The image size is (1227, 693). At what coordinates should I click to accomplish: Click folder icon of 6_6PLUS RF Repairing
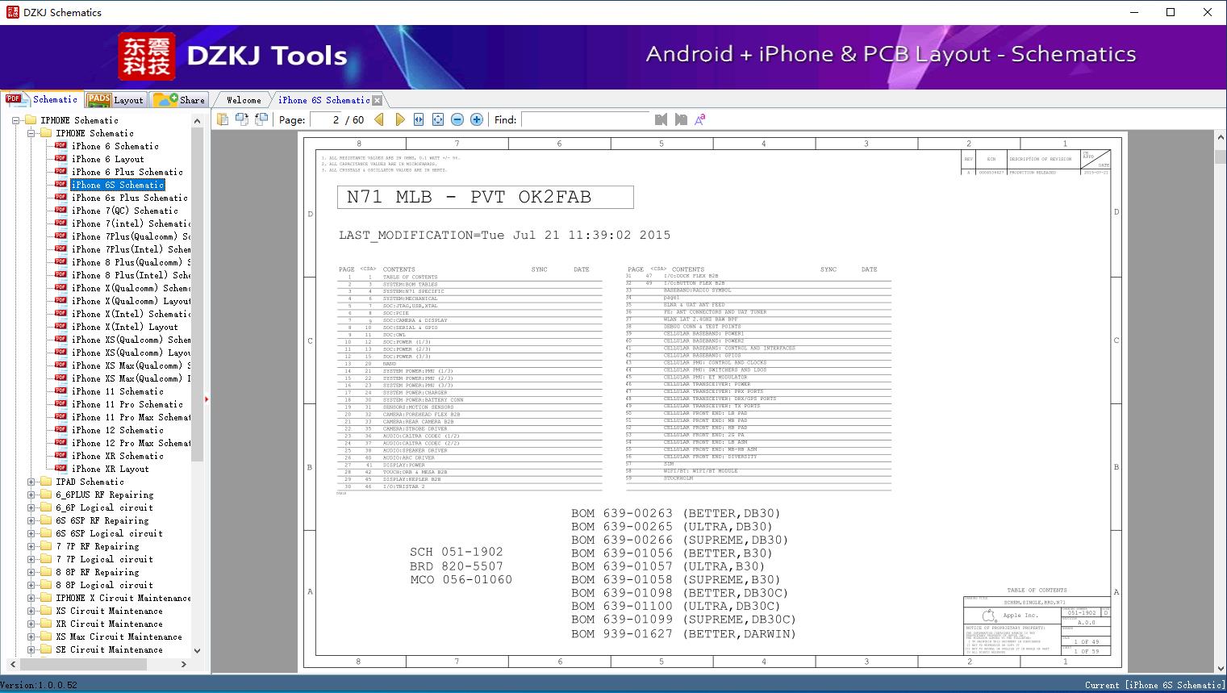point(46,495)
